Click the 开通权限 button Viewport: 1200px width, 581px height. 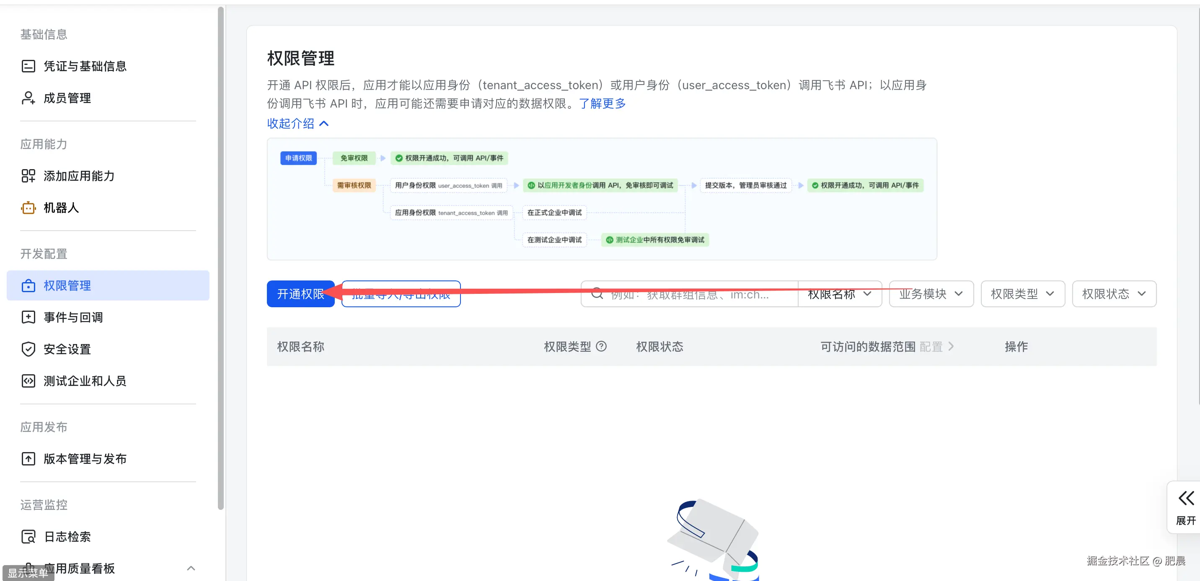tap(300, 294)
